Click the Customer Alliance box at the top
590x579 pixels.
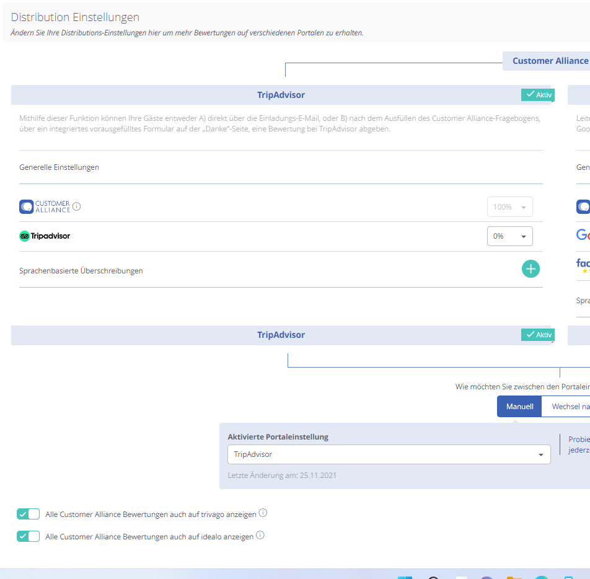pyautogui.click(x=547, y=61)
